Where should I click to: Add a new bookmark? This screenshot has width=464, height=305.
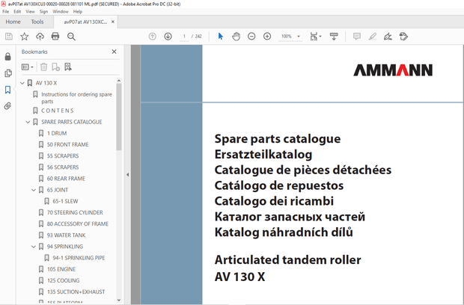[x=55, y=67]
